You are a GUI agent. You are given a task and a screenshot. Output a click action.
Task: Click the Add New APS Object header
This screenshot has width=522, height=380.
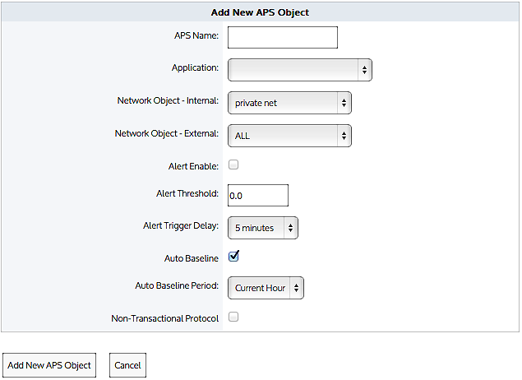point(260,12)
